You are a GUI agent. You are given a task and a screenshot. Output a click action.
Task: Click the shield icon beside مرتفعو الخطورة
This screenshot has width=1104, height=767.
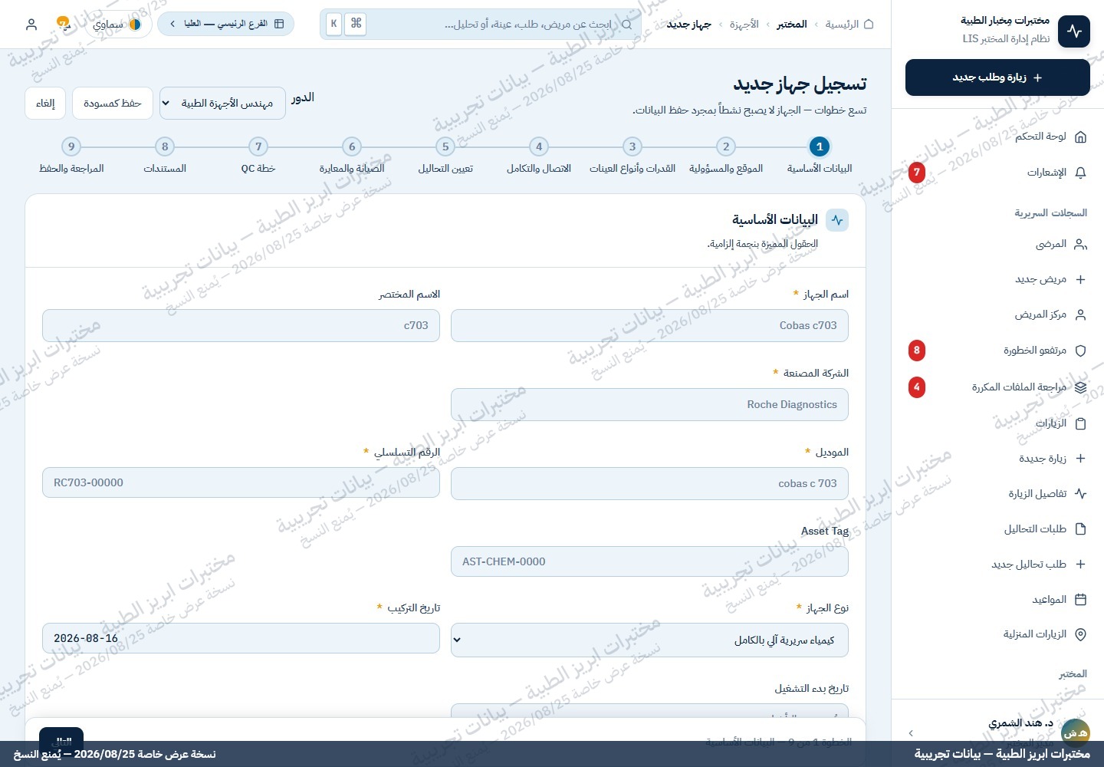(1081, 351)
